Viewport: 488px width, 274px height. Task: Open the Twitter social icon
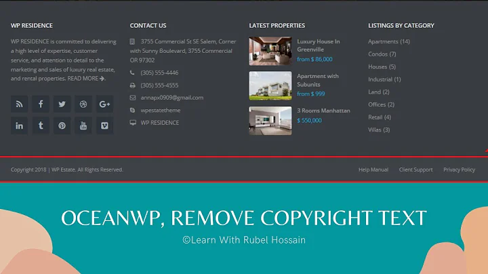coord(62,104)
